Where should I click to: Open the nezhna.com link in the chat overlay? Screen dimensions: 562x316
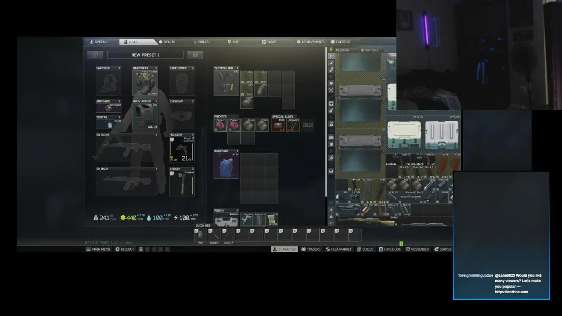(512, 292)
